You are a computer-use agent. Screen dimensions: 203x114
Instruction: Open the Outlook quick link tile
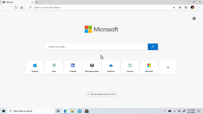pos(35,67)
